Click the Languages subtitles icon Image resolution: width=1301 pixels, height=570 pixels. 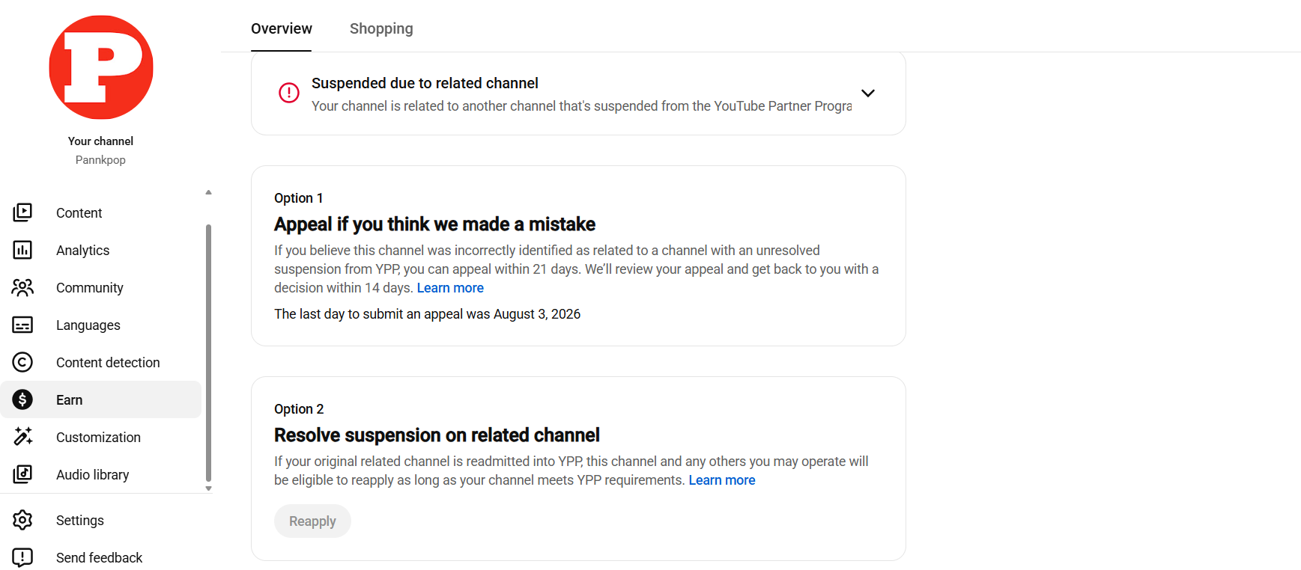click(x=22, y=325)
